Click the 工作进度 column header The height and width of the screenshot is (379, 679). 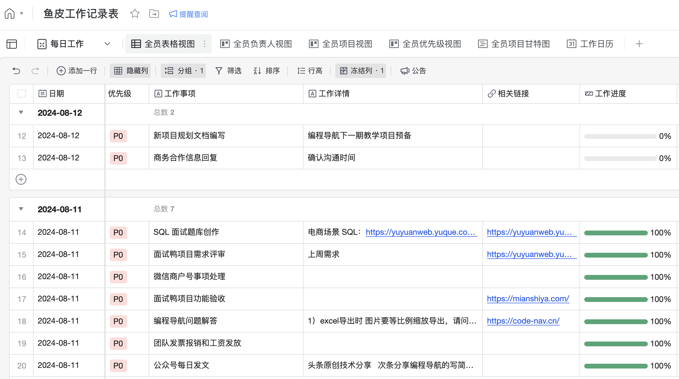click(x=628, y=94)
